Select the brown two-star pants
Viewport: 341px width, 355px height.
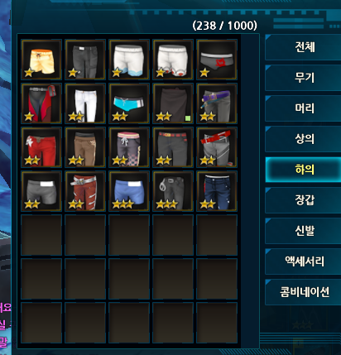click(85, 147)
